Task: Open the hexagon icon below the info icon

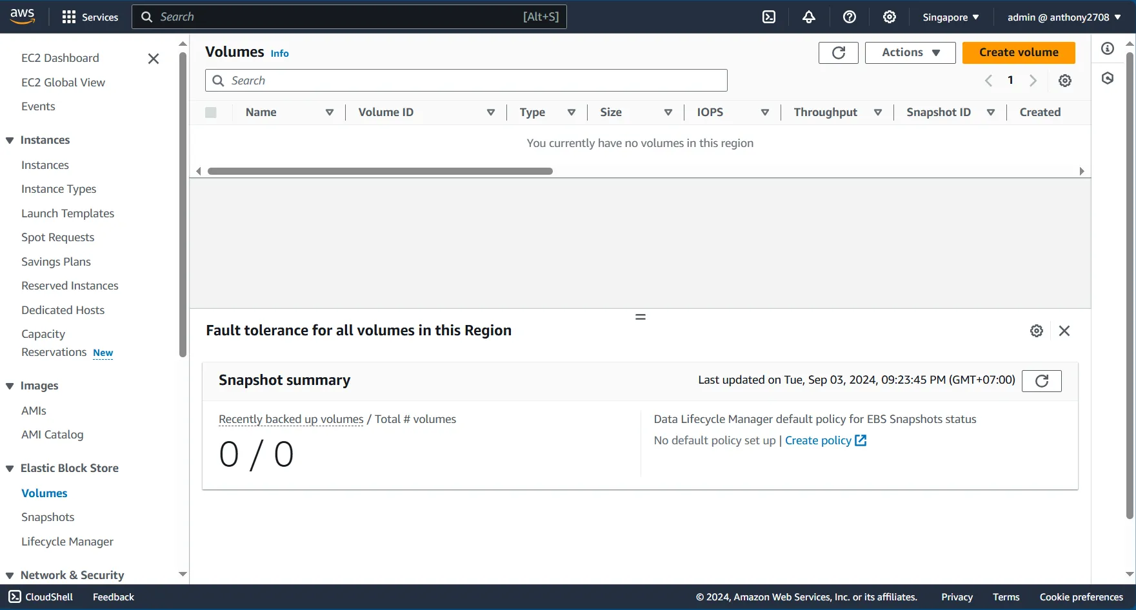Action: pos(1108,78)
